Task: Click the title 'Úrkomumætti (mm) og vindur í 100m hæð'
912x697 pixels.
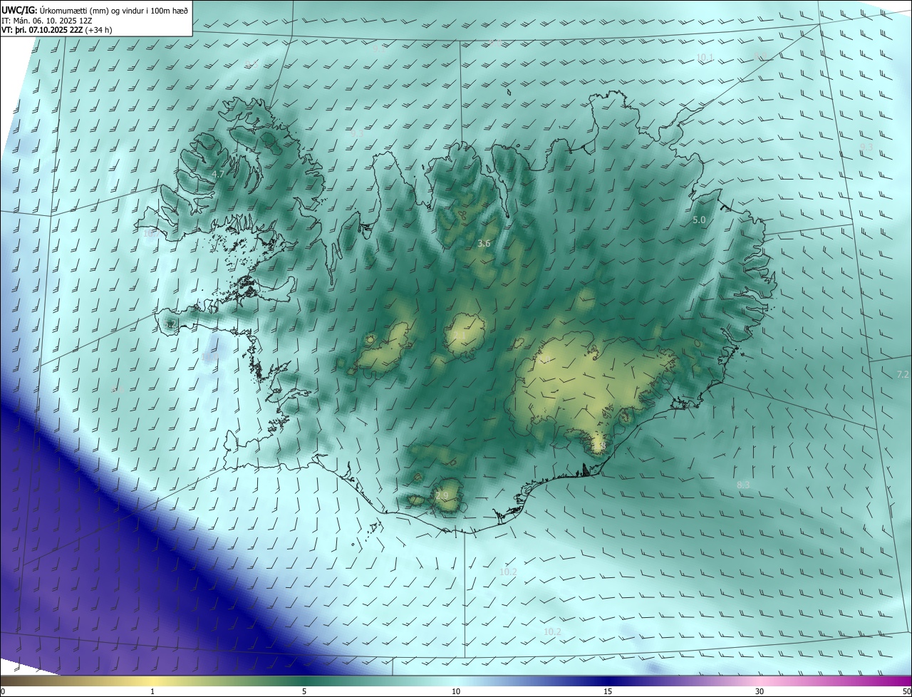Action: tap(114, 10)
